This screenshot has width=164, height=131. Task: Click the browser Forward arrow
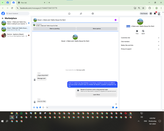click(x=7, y=8)
